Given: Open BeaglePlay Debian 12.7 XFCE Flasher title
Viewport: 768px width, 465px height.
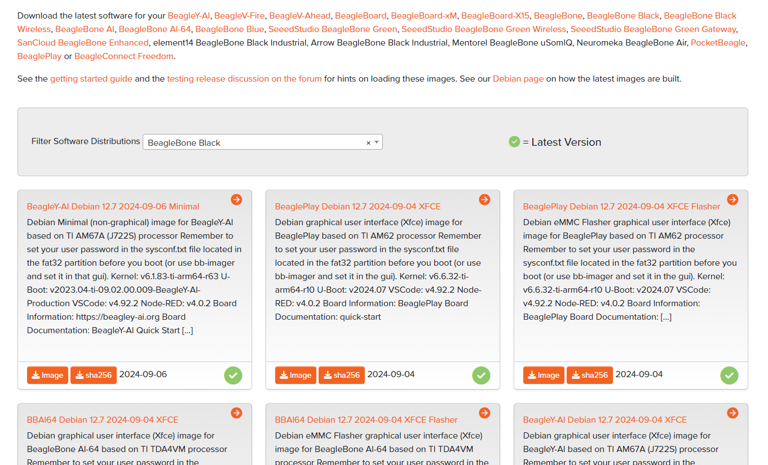Looking at the screenshot, I should click(622, 207).
